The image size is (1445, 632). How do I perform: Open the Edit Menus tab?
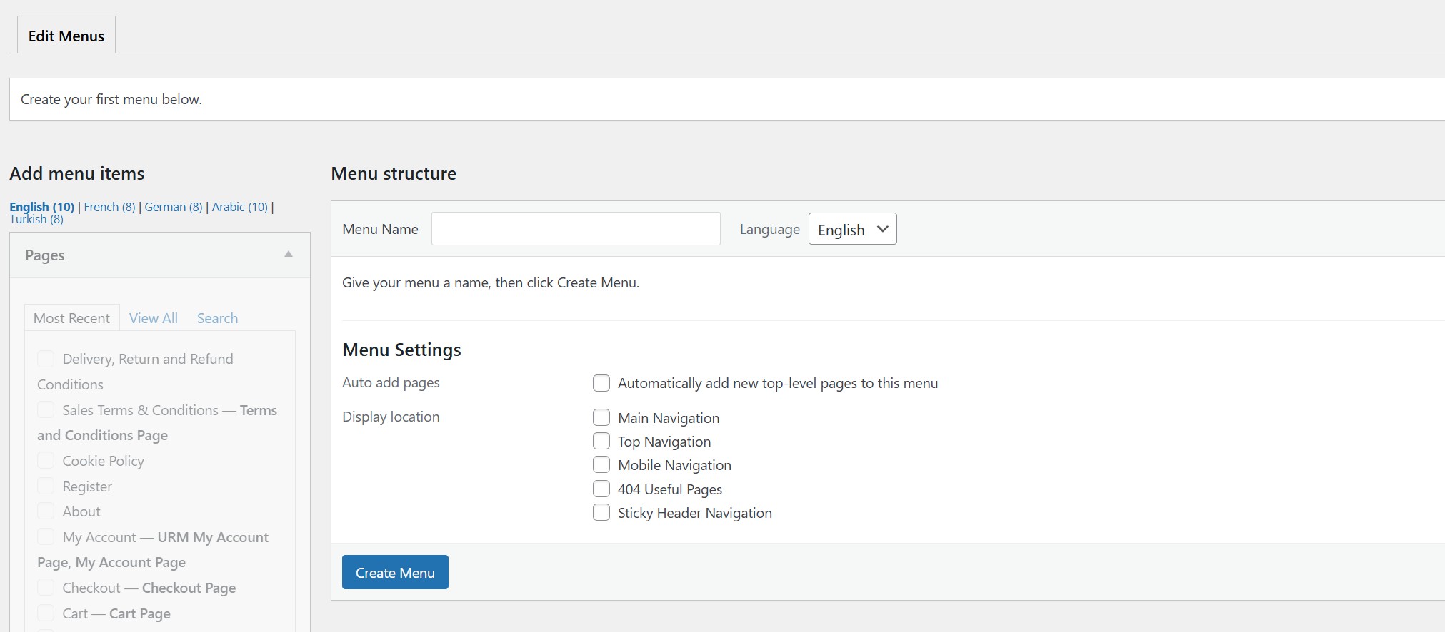pyautogui.click(x=66, y=36)
